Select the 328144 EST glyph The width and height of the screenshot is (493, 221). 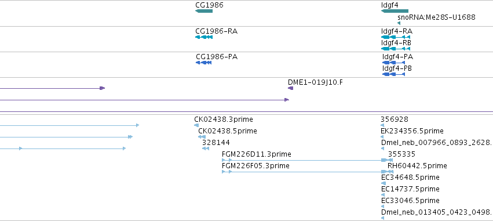point(205,148)
